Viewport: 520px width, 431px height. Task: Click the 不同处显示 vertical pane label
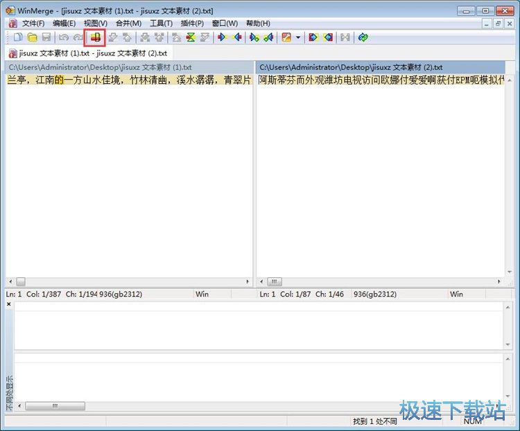[9, 393]
